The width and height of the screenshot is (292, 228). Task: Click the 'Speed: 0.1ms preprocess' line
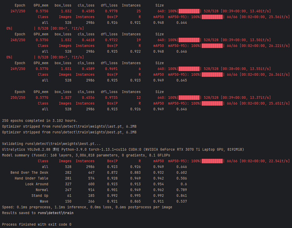[87, 207]
